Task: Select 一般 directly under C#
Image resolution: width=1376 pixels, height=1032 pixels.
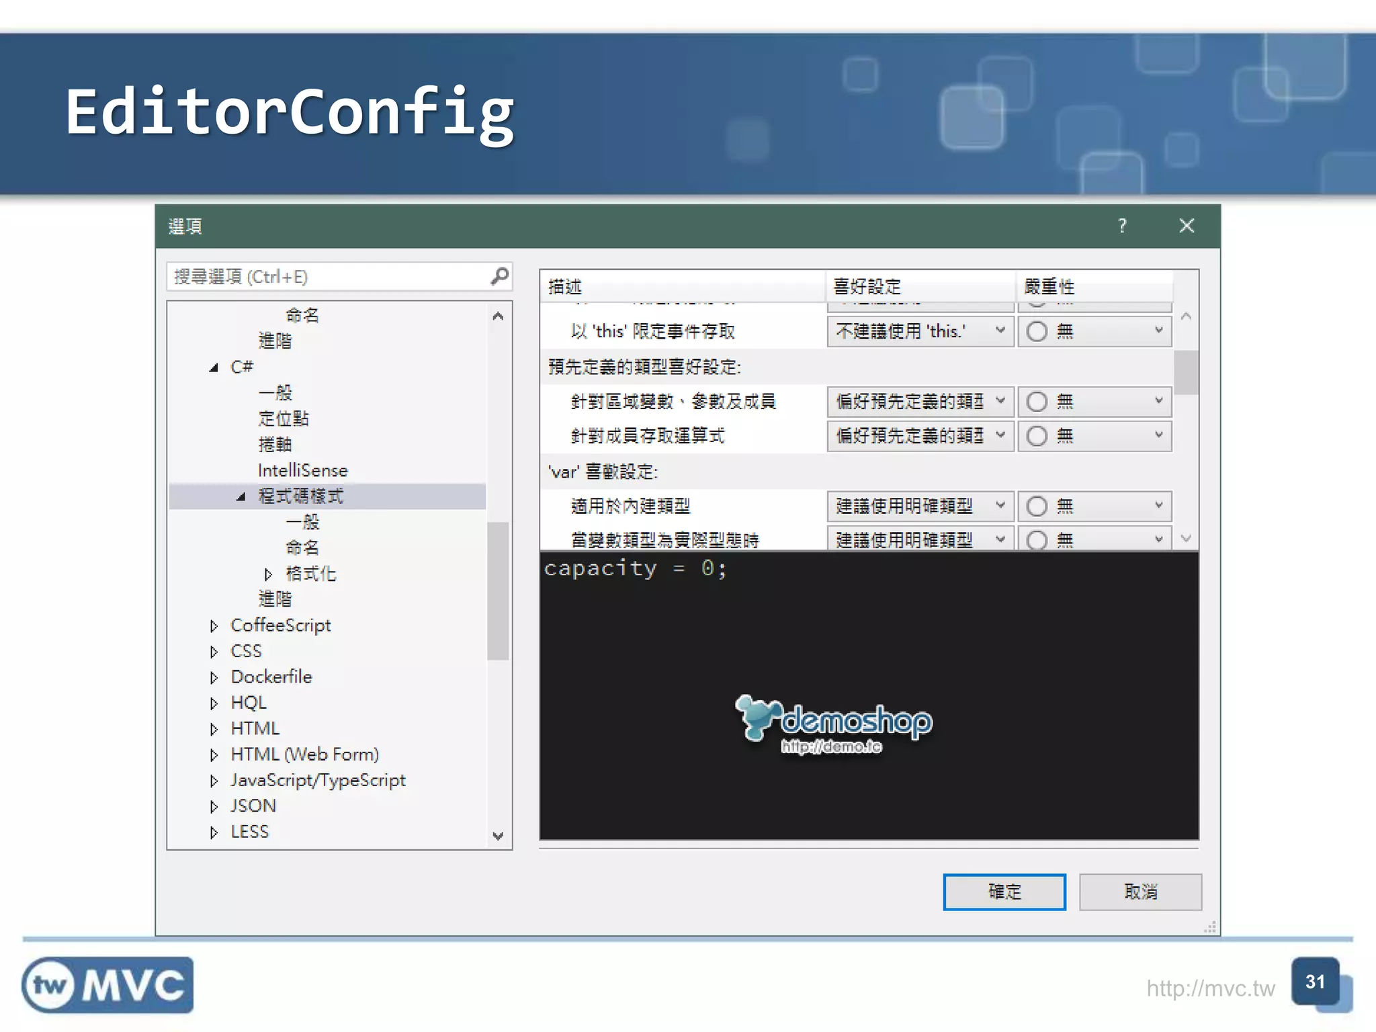Action: (275, 393)
